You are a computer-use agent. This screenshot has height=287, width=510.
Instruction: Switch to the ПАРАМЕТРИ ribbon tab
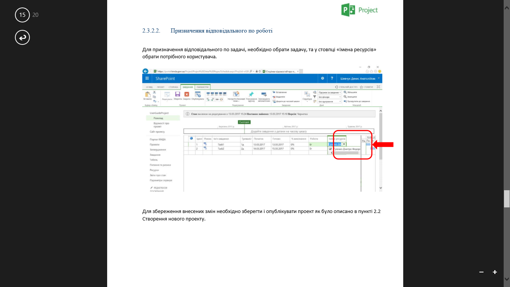pyautogui.click(x=203, y=87)
